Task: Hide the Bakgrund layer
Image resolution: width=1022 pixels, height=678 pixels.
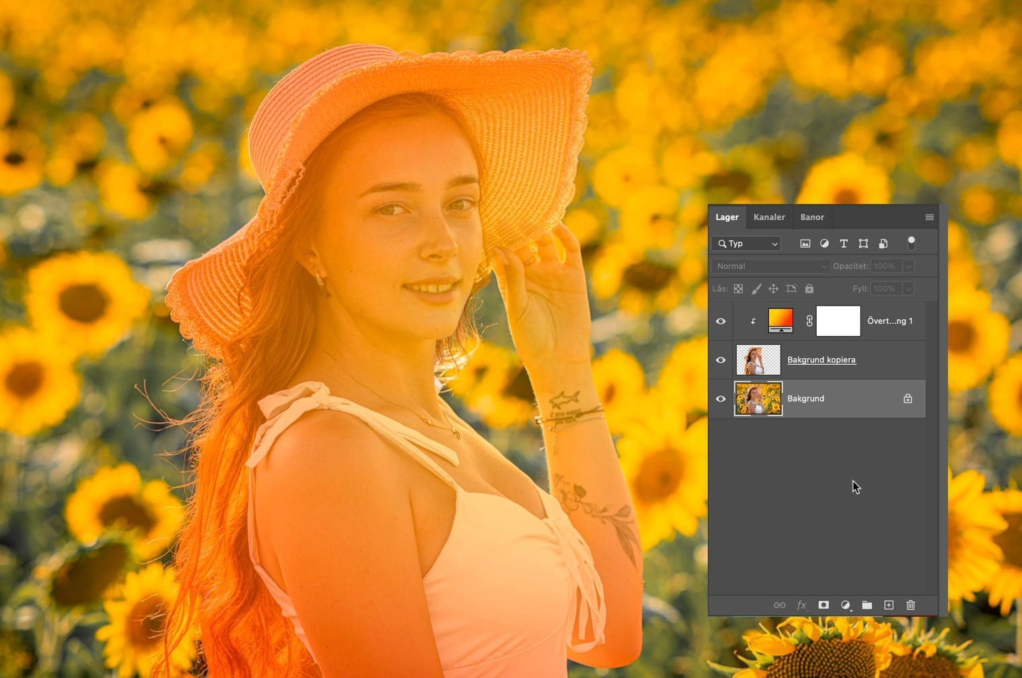Action: click(721, 399)
